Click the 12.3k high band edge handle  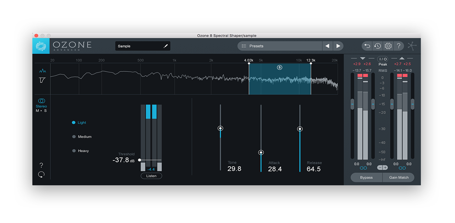click(x=311, y=63)
